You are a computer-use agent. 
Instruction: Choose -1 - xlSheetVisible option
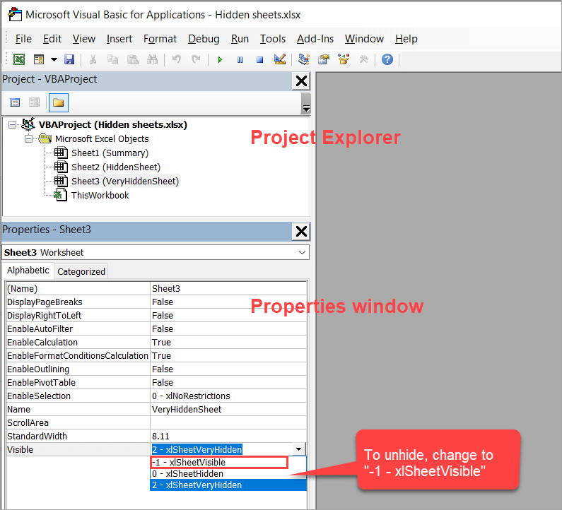click(x=219, y=463)
